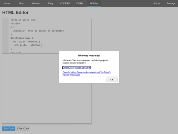Open the Fun menu item

(x=21, y=3)
